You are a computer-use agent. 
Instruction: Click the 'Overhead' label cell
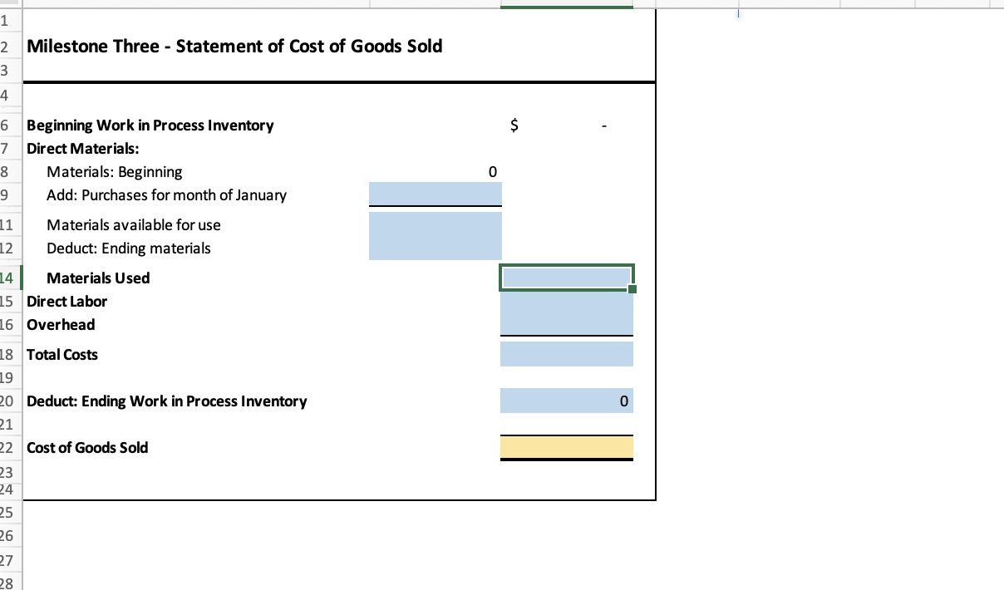point(61,325)
